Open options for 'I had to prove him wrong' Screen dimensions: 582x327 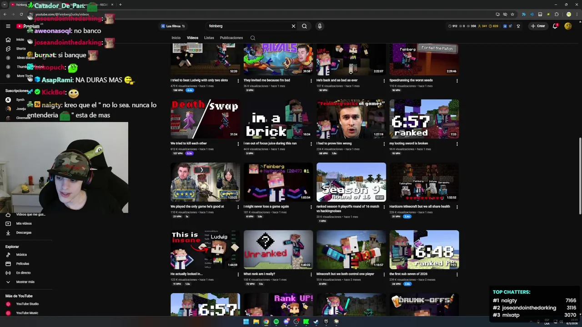(384, 144)
